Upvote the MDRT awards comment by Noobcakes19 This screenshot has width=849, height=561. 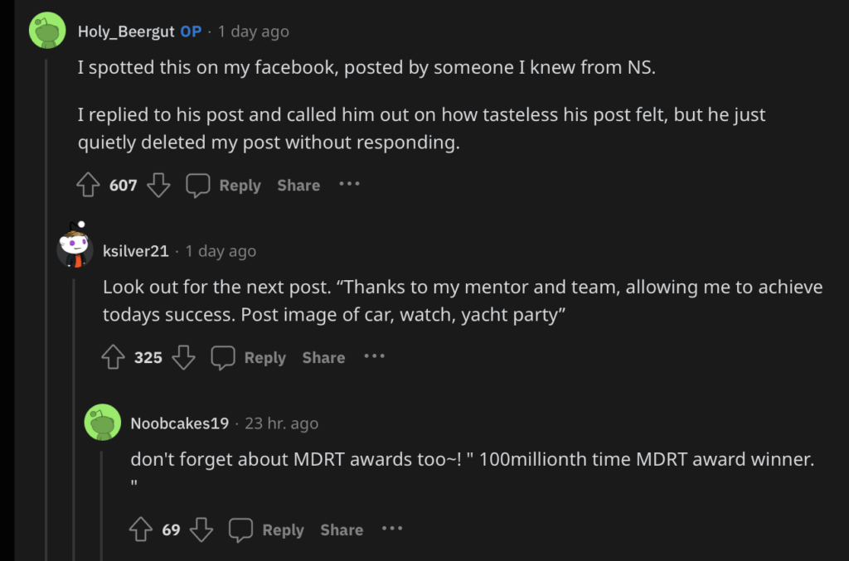pyautogui.click(x=139, y=529)
